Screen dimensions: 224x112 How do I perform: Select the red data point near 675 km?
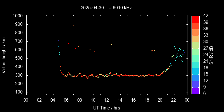(x=69, y=43)
